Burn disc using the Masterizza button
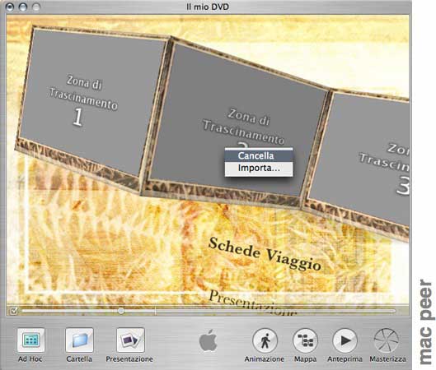The height and width of the screenshot is (370, 436). coord(387,340)
